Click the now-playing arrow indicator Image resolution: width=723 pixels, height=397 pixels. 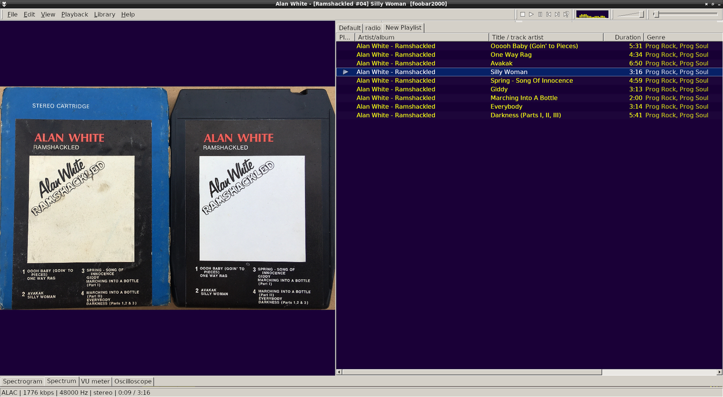point(346,72)
